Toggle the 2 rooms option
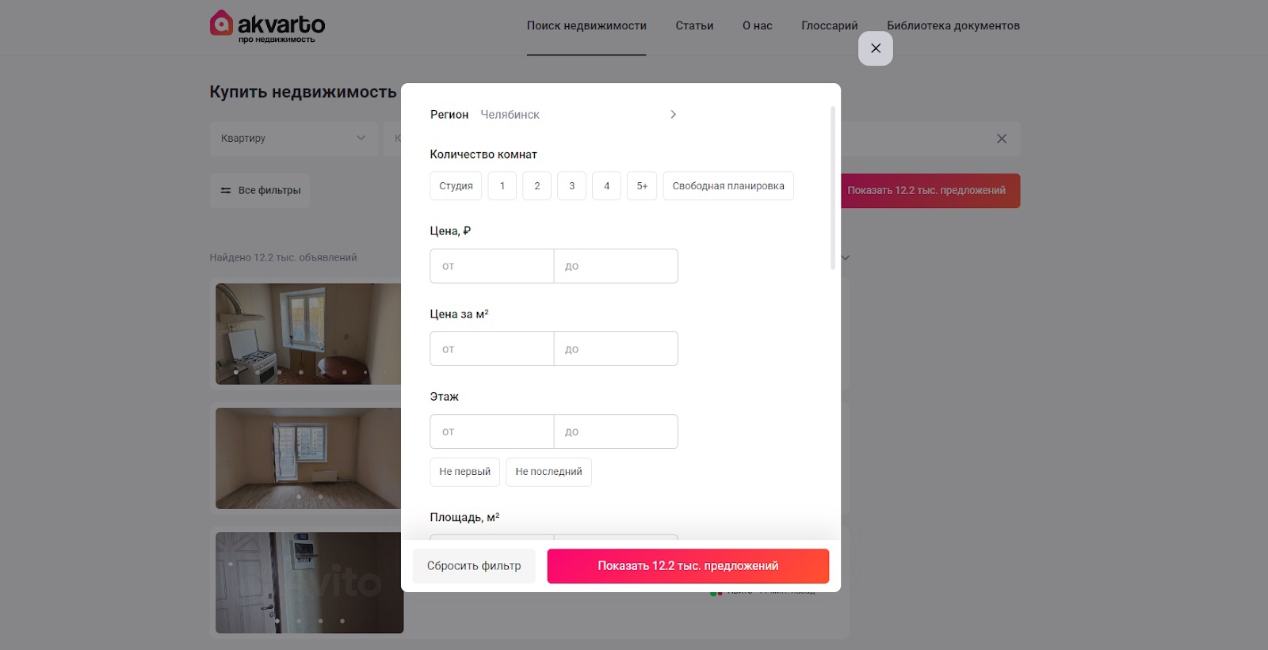Image resolution: width=1268 pixels, height=650 pixels. click(x=537, y=186)
